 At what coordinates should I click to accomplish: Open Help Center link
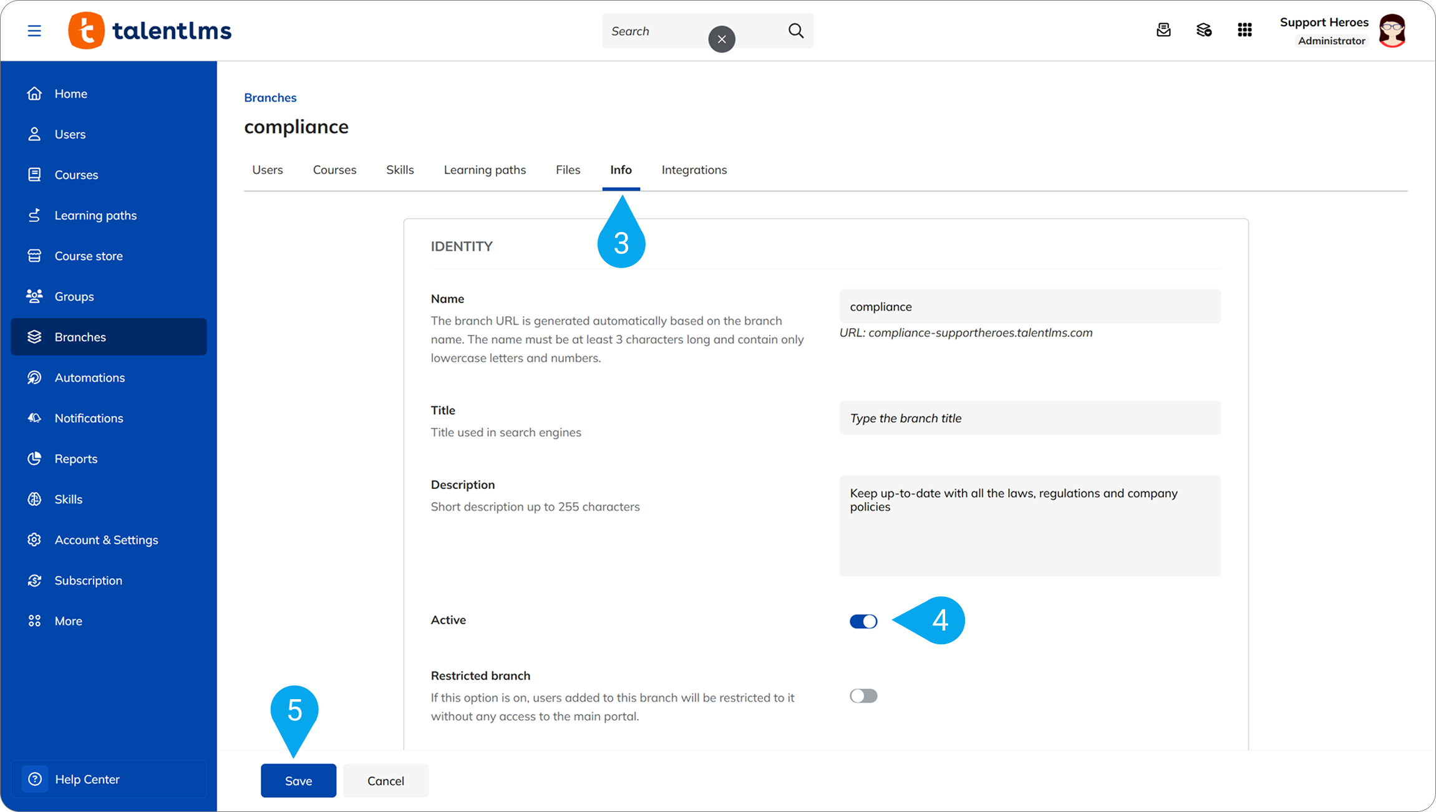(109, 779)
